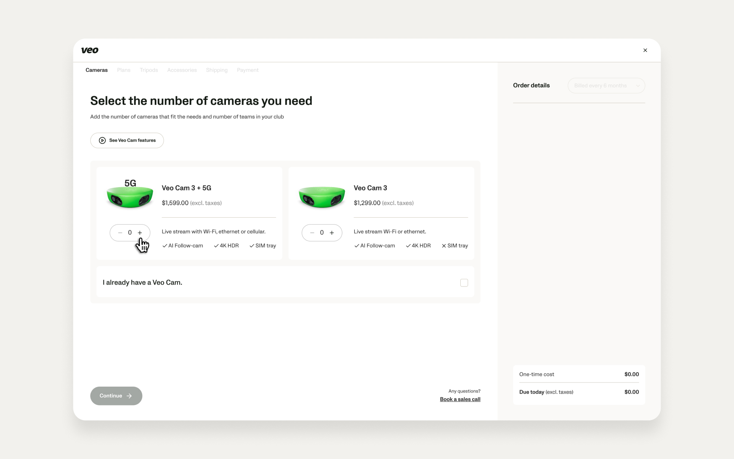Follow the Book a sales call link
Screen dimensions: 734x459
(460, 399)
